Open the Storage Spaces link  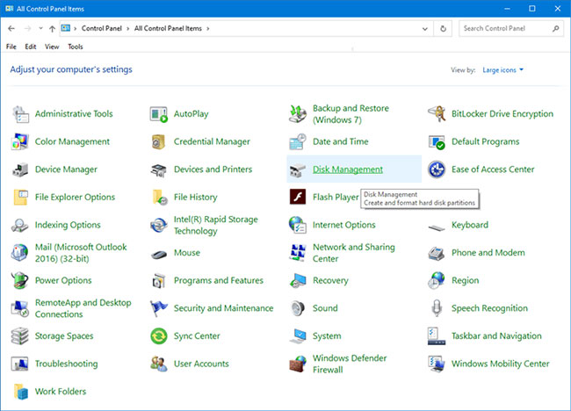click(64, 336)
